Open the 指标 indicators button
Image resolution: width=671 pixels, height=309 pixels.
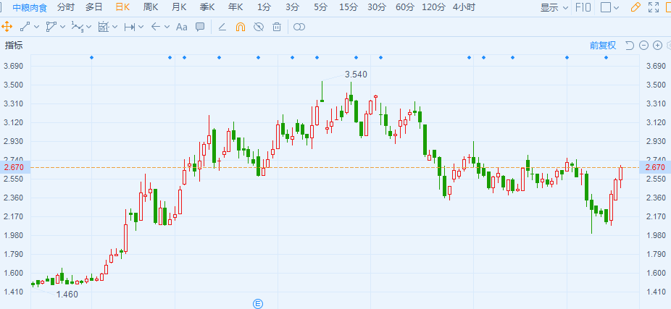pyautogui.click(x=14, y=46)
